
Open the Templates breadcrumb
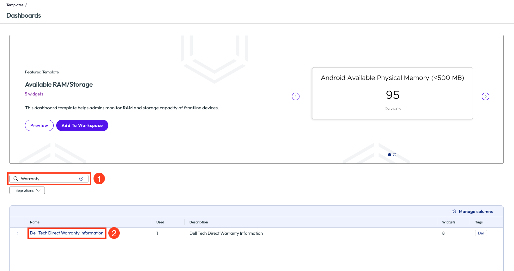click(x=15, y=5)
